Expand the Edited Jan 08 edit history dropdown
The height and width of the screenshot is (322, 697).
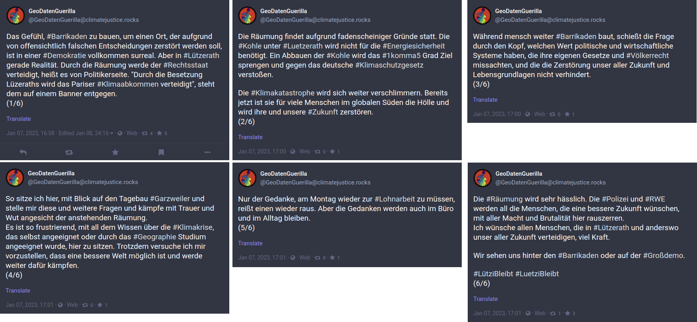(86, 133)
